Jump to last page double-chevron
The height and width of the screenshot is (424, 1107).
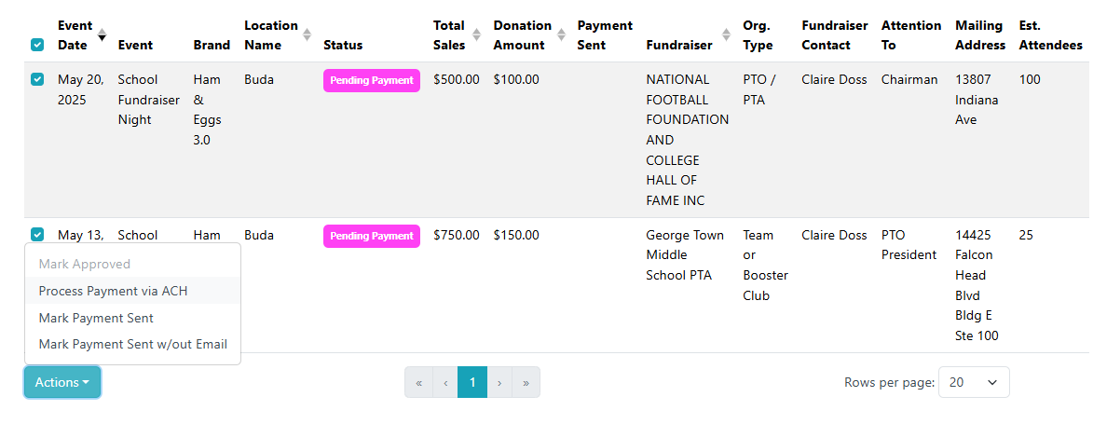coord(526,382)
